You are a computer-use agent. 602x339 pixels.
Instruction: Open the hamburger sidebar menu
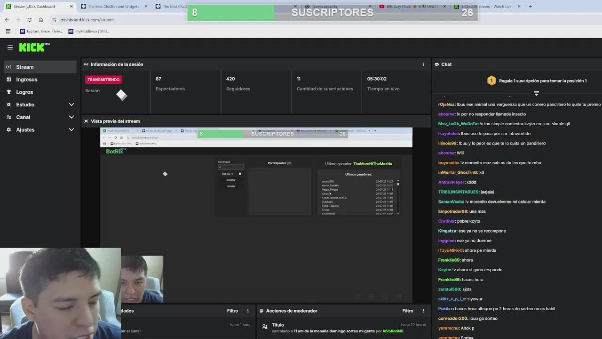coord(10,47)
